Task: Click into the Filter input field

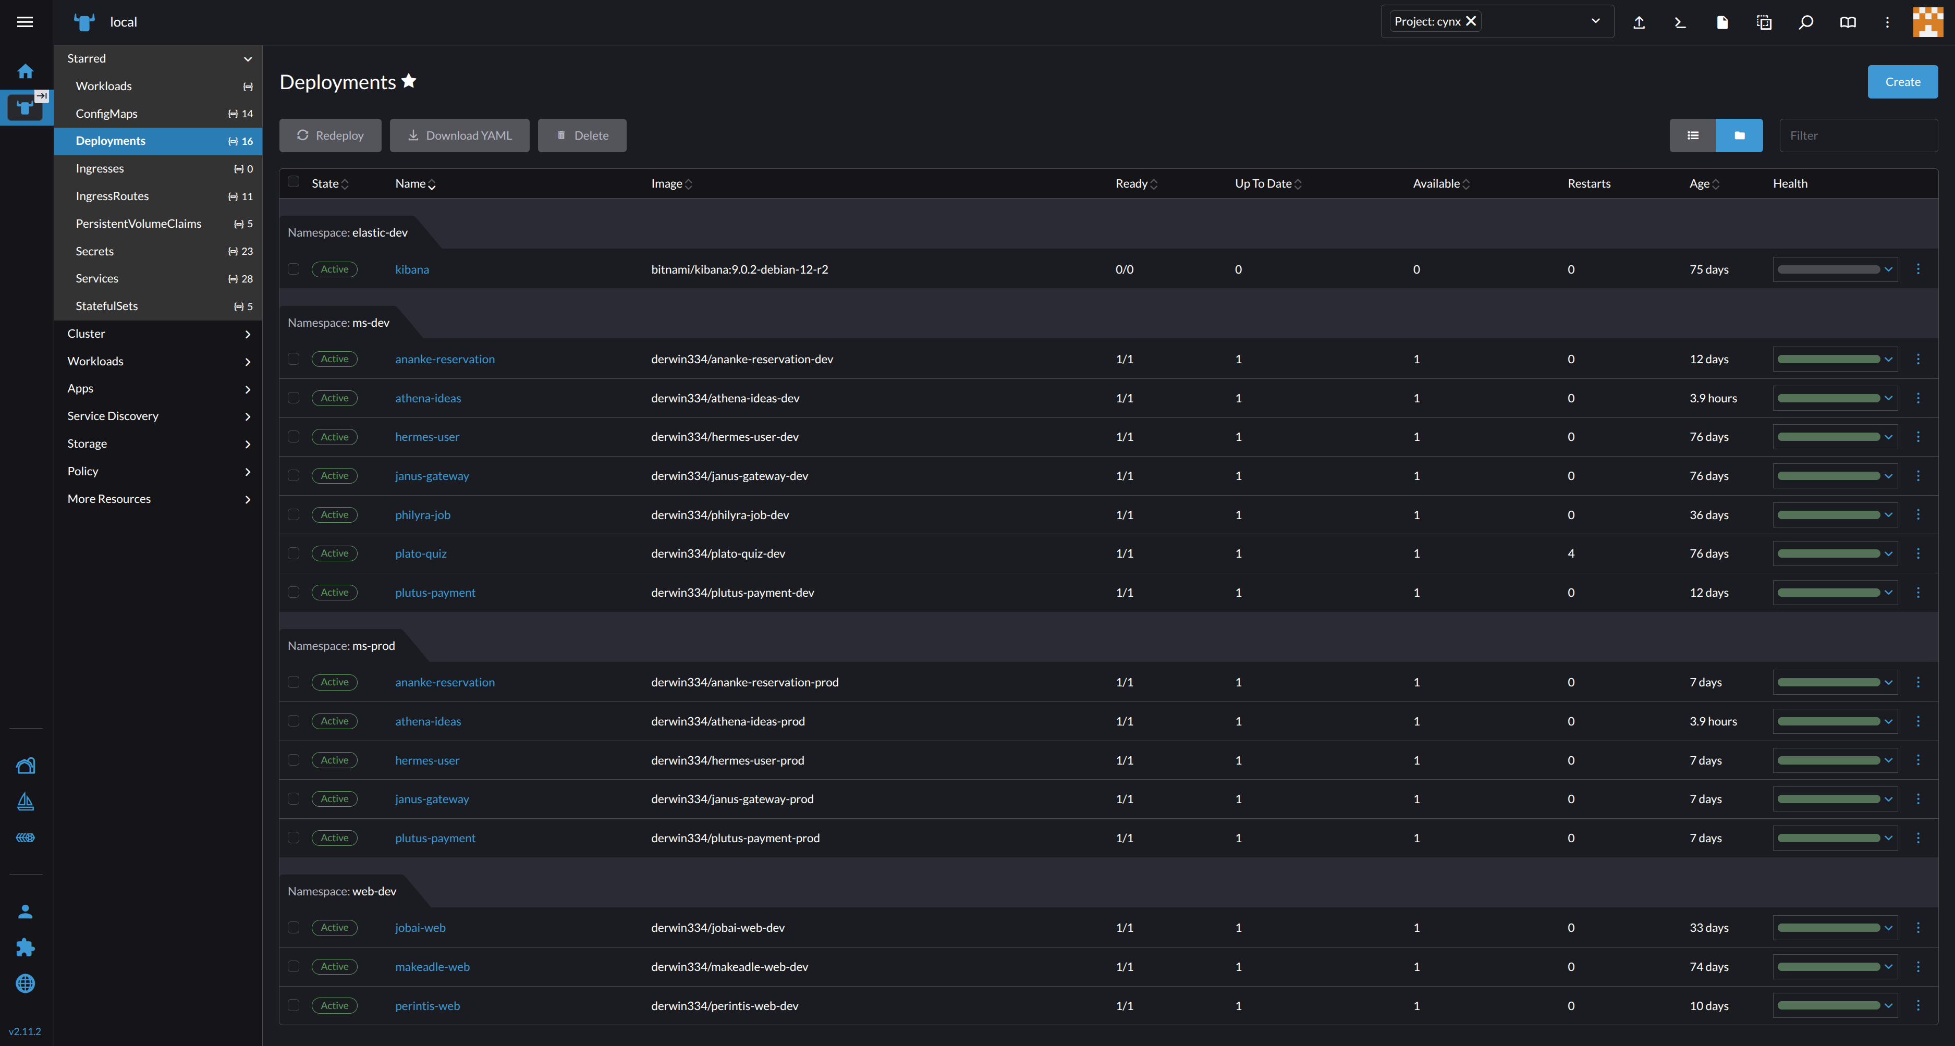Action: click(1858, 136)
